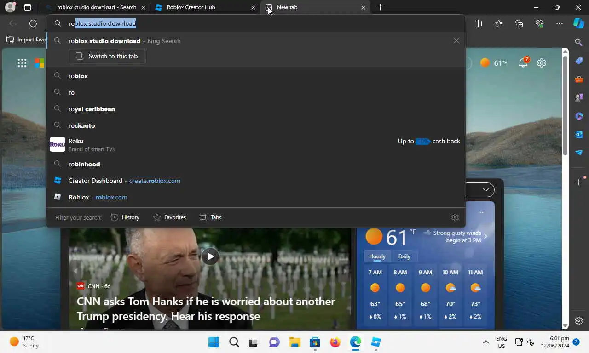The image size is (589, 353).
Task: Open the 61°F weather in header
Action: (493, 63)
